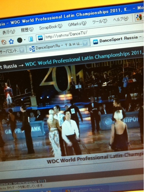
Task: Open the dropdown arrow beside the round icon
Action: point(25,40)
